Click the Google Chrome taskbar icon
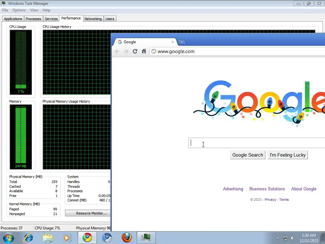Image resolution: width=325 pixels, height=244 pixels. coord(87,238)
